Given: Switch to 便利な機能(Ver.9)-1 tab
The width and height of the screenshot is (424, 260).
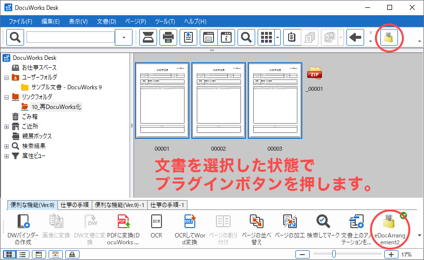Looking at the screenshot, I should coord(120,205).
